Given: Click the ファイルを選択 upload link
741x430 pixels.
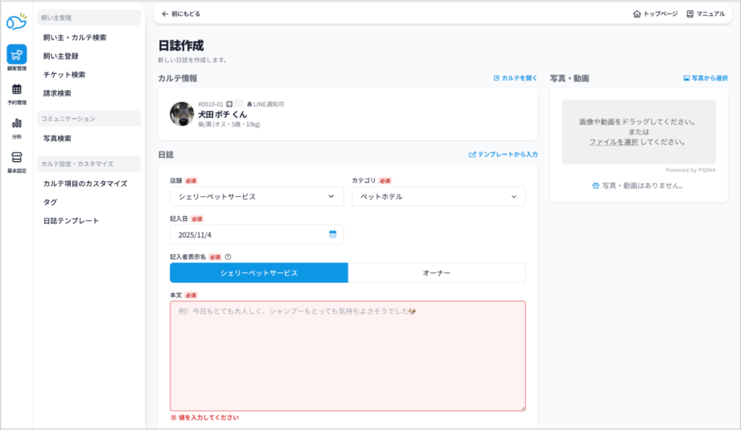Looking at the screenshot, I should click(613, 142).
